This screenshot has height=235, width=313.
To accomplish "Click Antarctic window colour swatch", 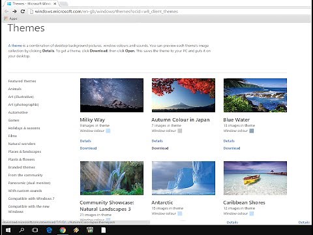I will click(x=180, y=213).
